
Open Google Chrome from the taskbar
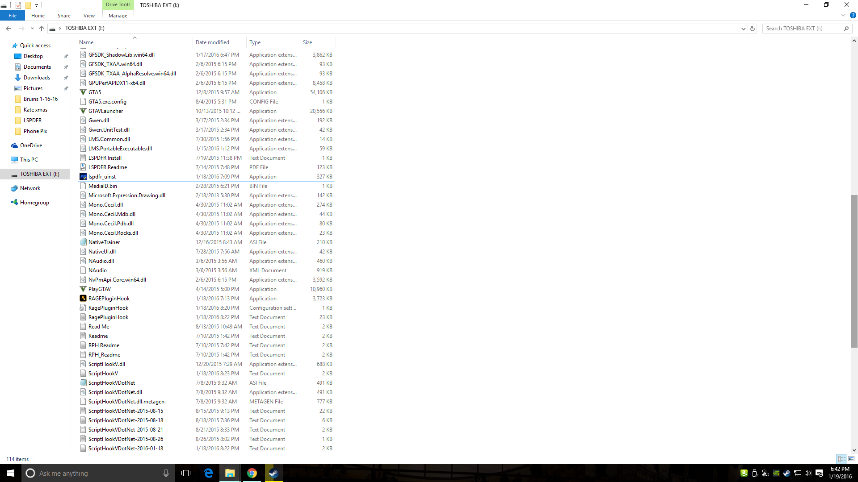[252, 473]
